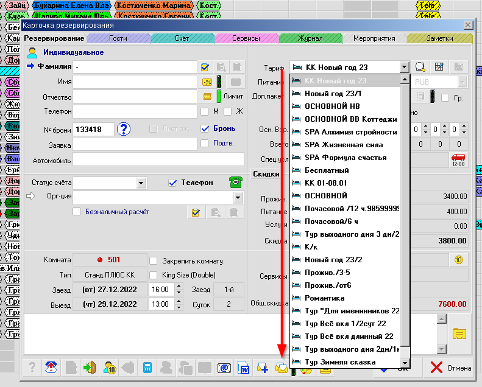Click the Фамилия input field
Screen dimensions: 482x387
[134, 66]
